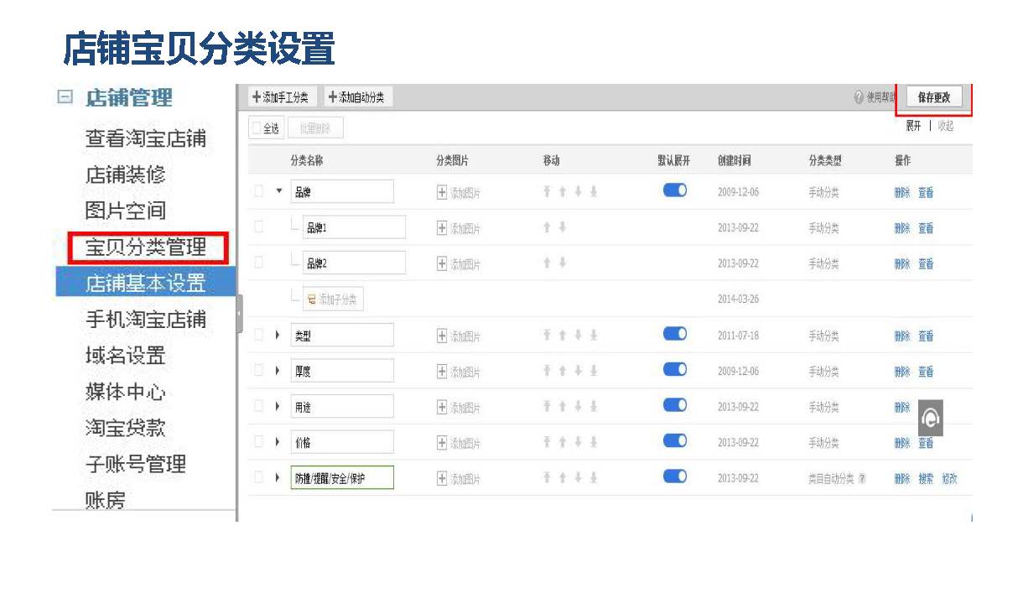
Task: Click add-image plus icon in 价格 row
Action: tap(442, 442)
